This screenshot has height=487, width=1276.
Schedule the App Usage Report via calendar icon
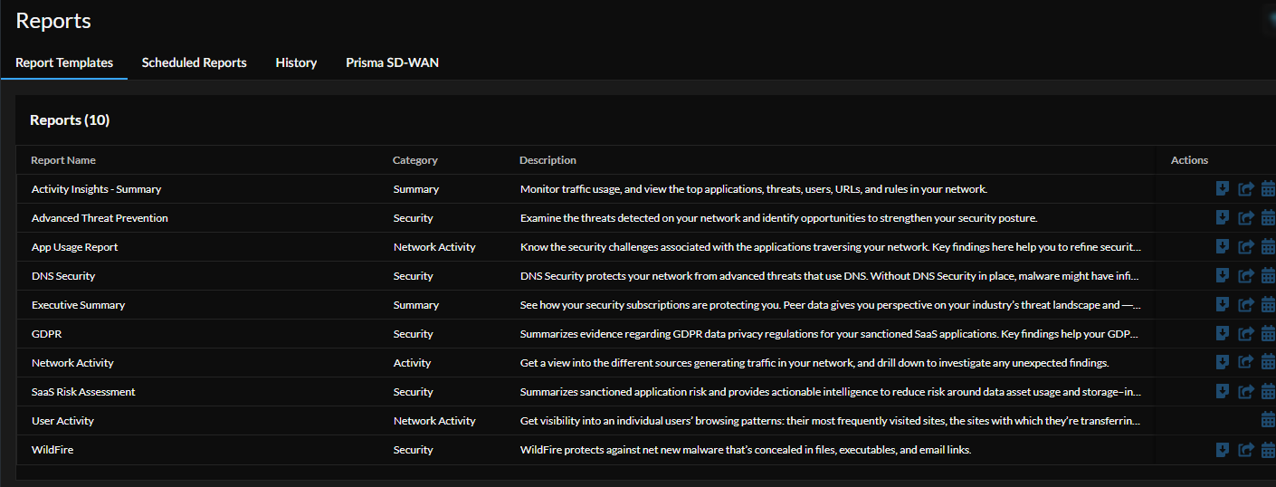pyautogui.click(x=1268, y=247)
